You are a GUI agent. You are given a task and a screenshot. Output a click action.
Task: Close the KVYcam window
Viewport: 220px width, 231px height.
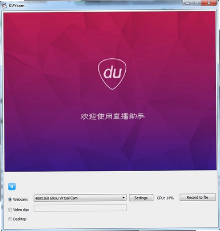pyautogui.click(x=209, y=3)
